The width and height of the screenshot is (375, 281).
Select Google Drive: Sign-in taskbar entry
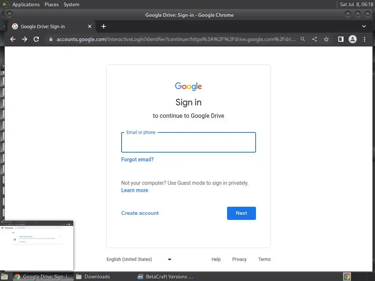(x=43, y=277)
